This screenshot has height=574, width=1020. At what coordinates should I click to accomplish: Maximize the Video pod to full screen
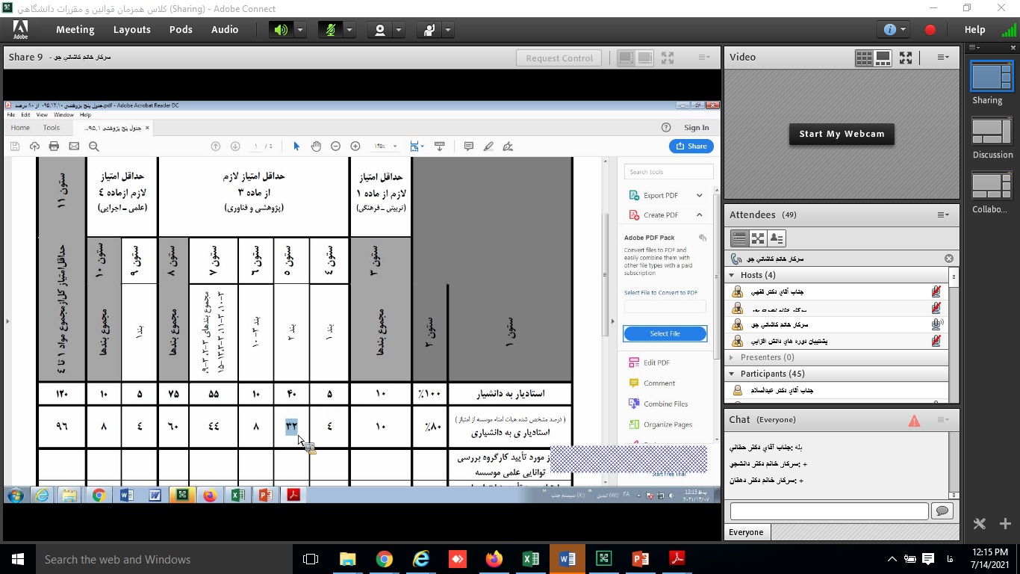[906, 58]
